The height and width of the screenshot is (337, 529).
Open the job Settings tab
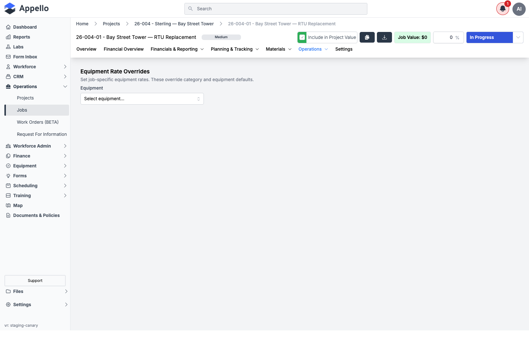[x=344, y=49]
